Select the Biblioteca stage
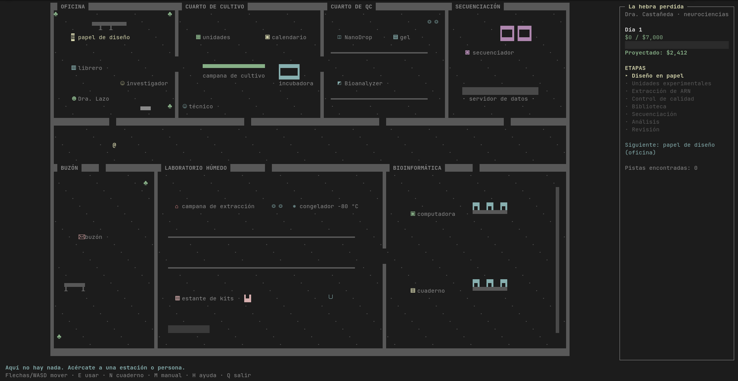738x381 pixels. [x=649, y=106]
